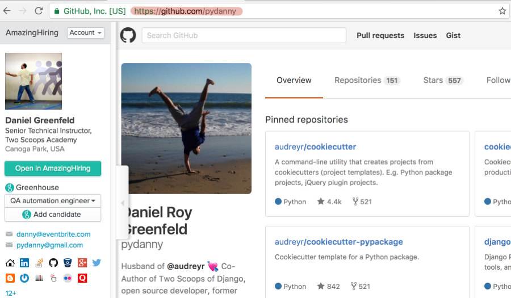Viewport: 511px width, 298px height.
Task: Collapse the AmazingHiring sidebar with arrow handle
Action: coord(123,203)
